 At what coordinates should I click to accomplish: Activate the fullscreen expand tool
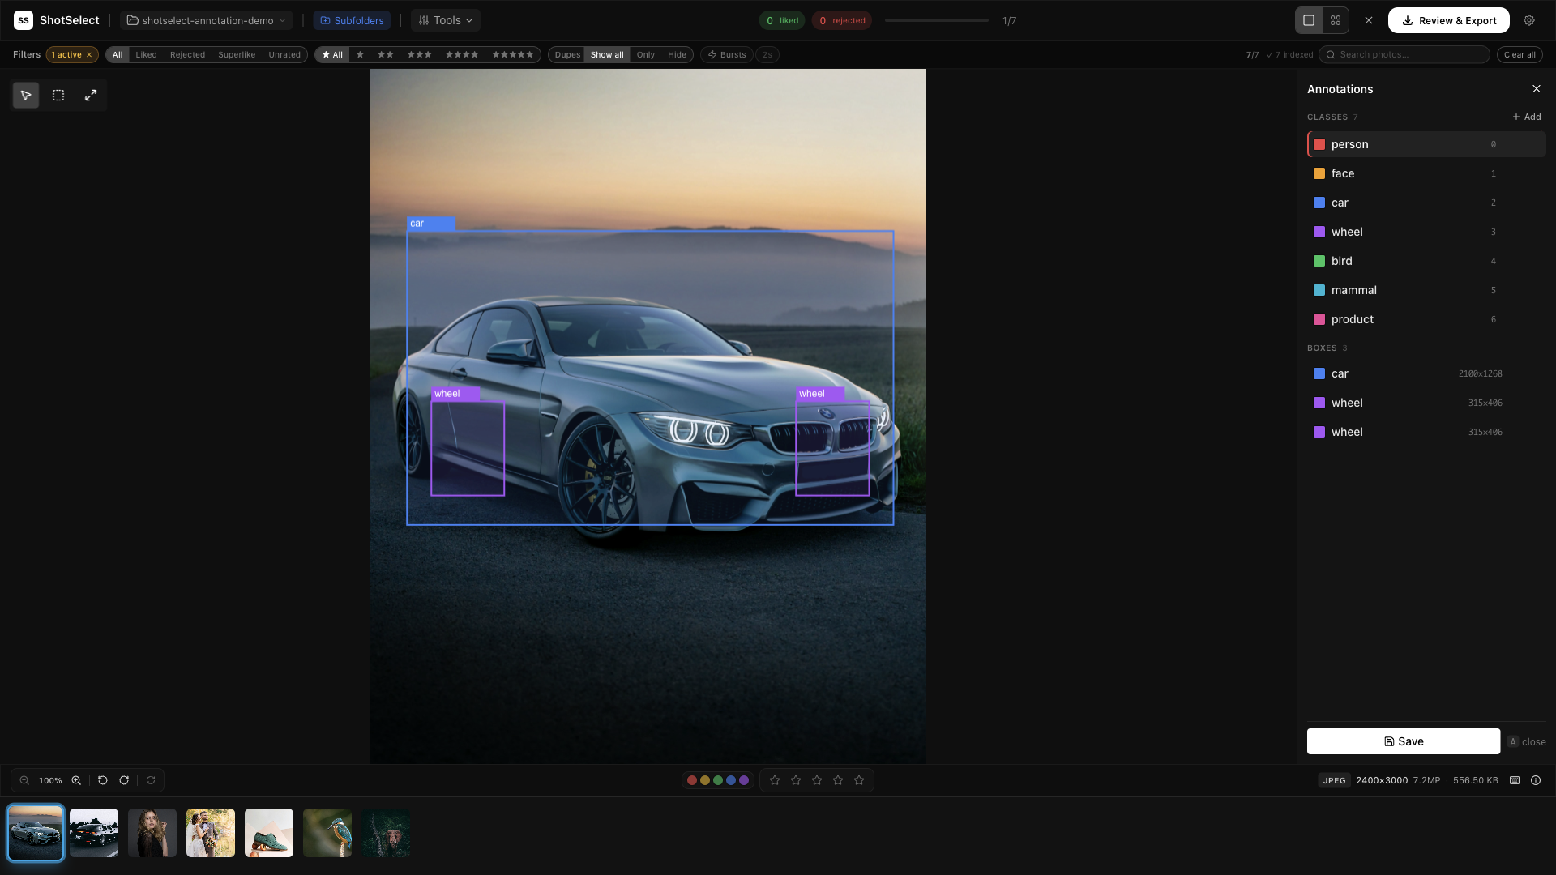point(90,95)
